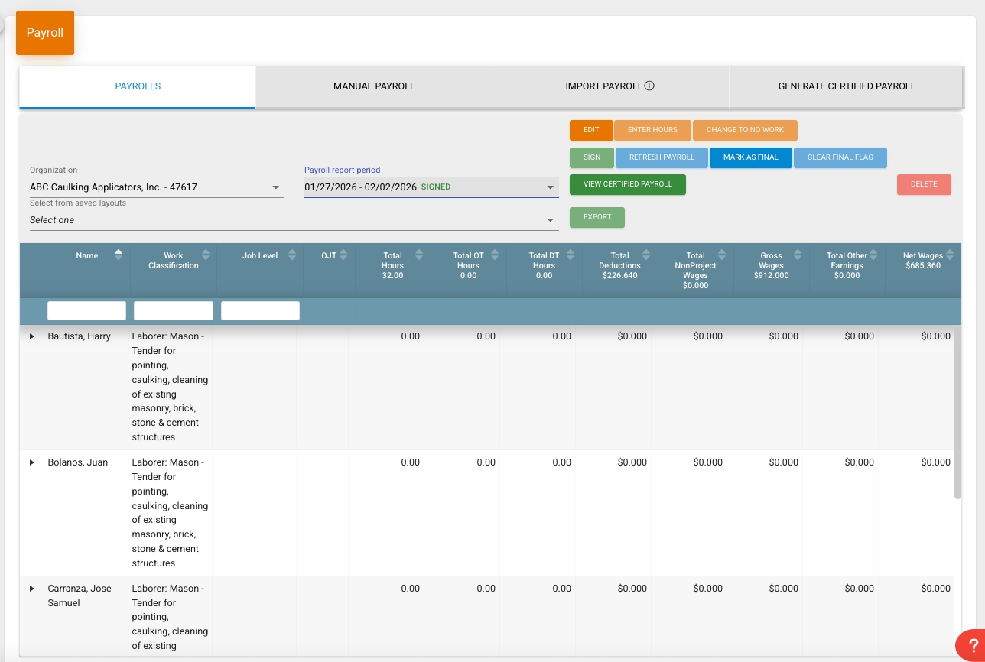This screenshot has height=662, width=985.
Task: Sort by Total NonProject Wages arrows
Action: coord(722,255)
